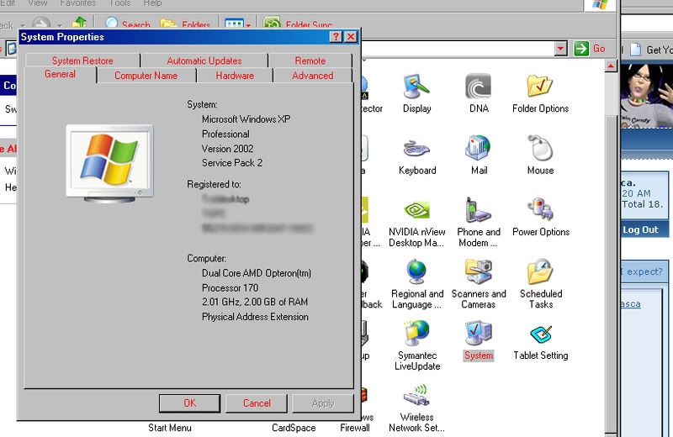The width and height of the screenshot is (673, 437).
Task: Click OK in System Properties
Action: (190, 403)
